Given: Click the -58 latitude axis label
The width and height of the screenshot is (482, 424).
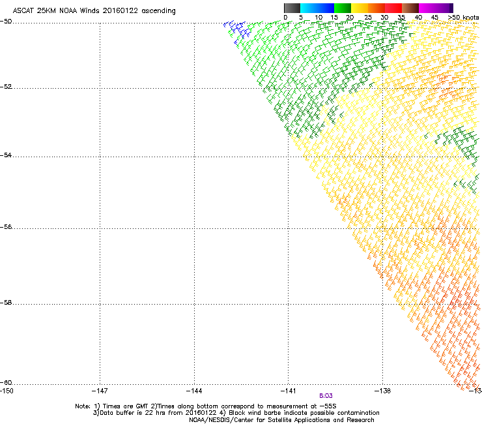Looking at the screenshot, I should (x=6, y=303).
